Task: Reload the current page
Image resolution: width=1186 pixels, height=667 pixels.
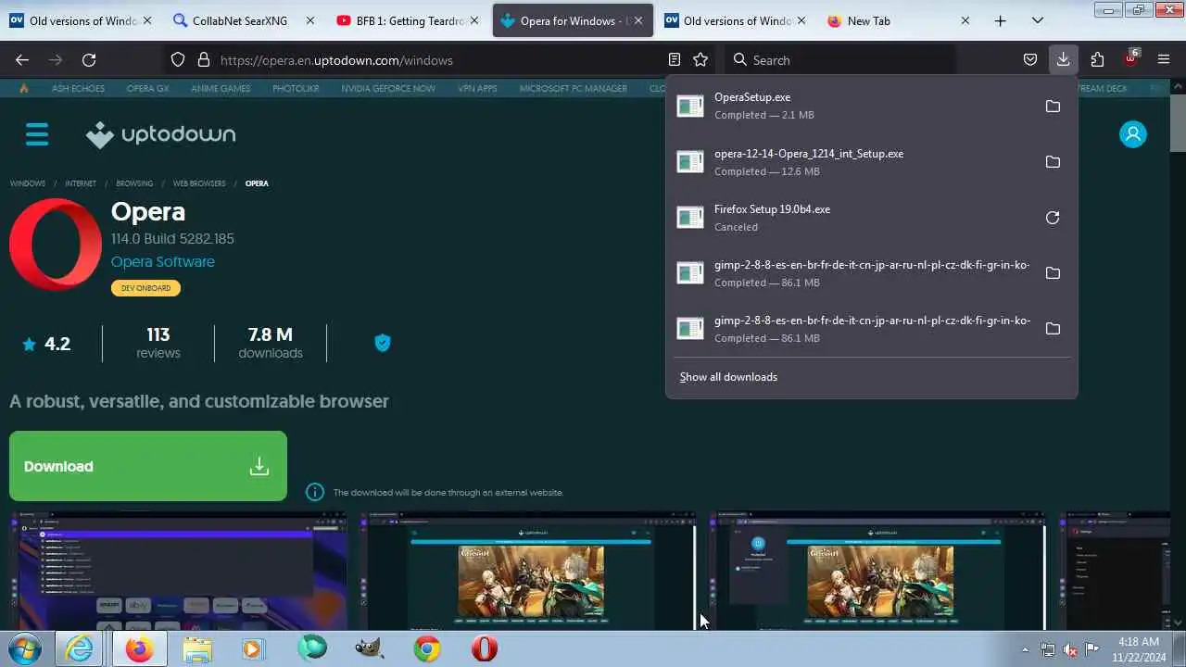Action: pos(89,59)
